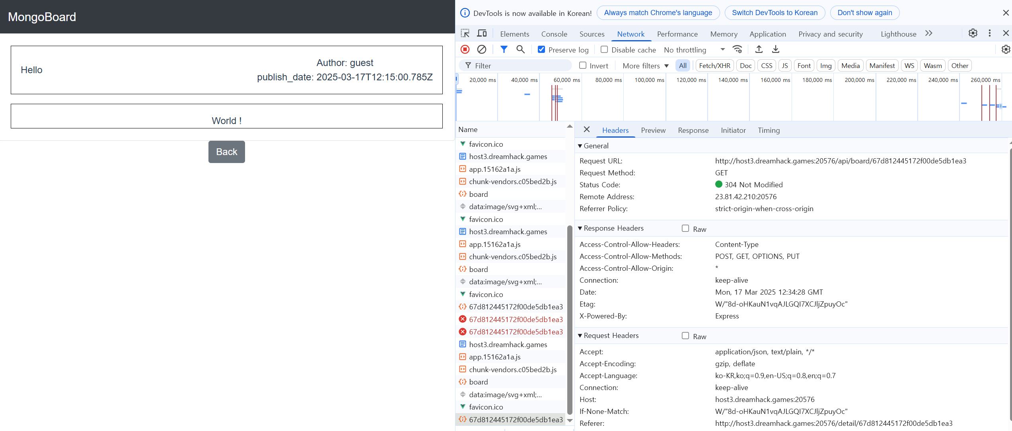Toggle device toolbar icon

click(x=482, y=33)
